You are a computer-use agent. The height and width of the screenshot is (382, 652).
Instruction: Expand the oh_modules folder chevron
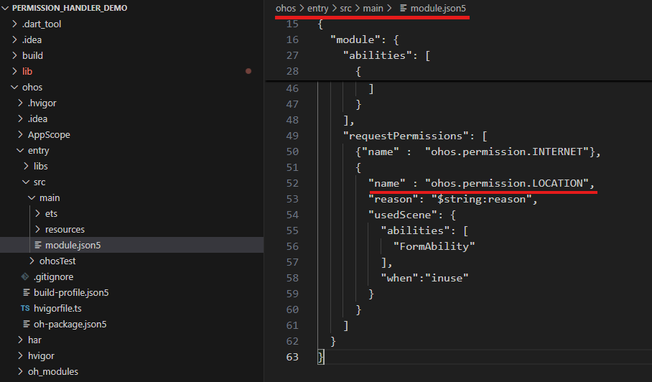pyautogui.click(x=20, y=372)
